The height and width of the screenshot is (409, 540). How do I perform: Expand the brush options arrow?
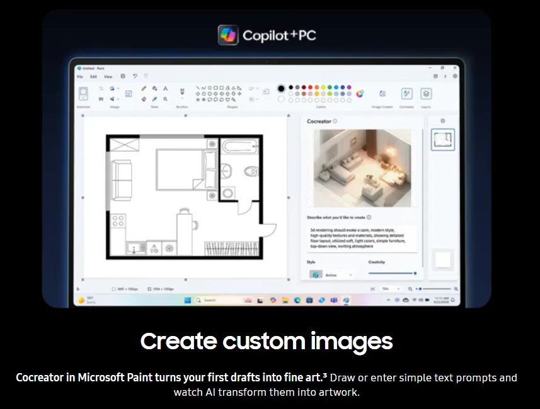182,99
